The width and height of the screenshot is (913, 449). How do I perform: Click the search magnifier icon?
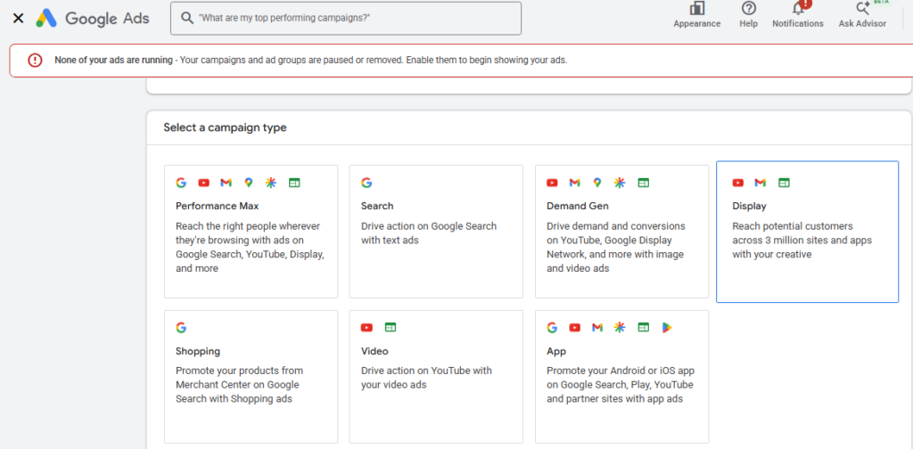(x=187, y=18)
